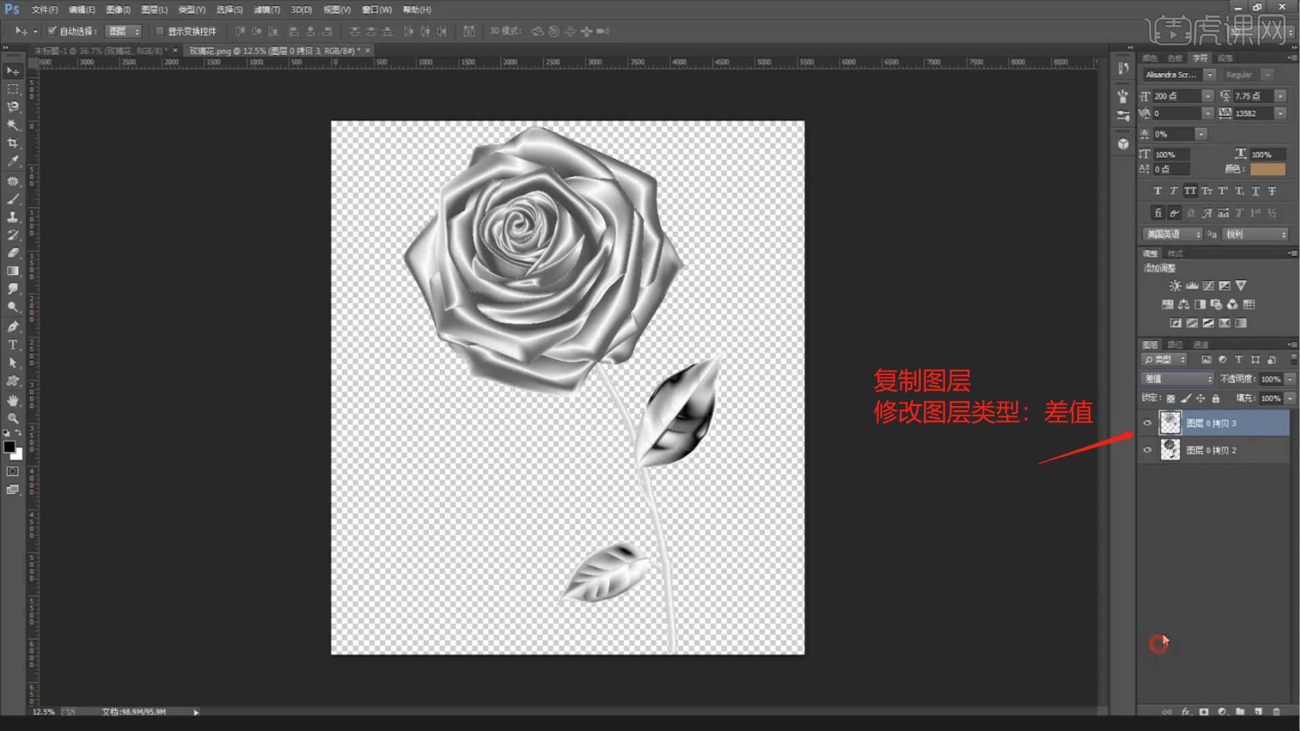Viewport: 1300px width, 731px height.
Task: Open the leading 7.75 点 dropdown
Action: 1281,96
